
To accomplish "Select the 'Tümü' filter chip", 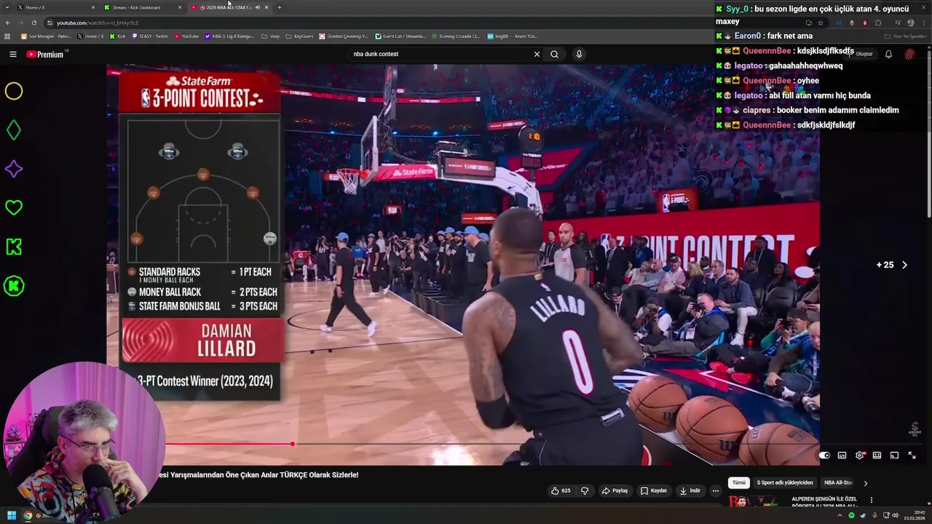I will (738, 483).
